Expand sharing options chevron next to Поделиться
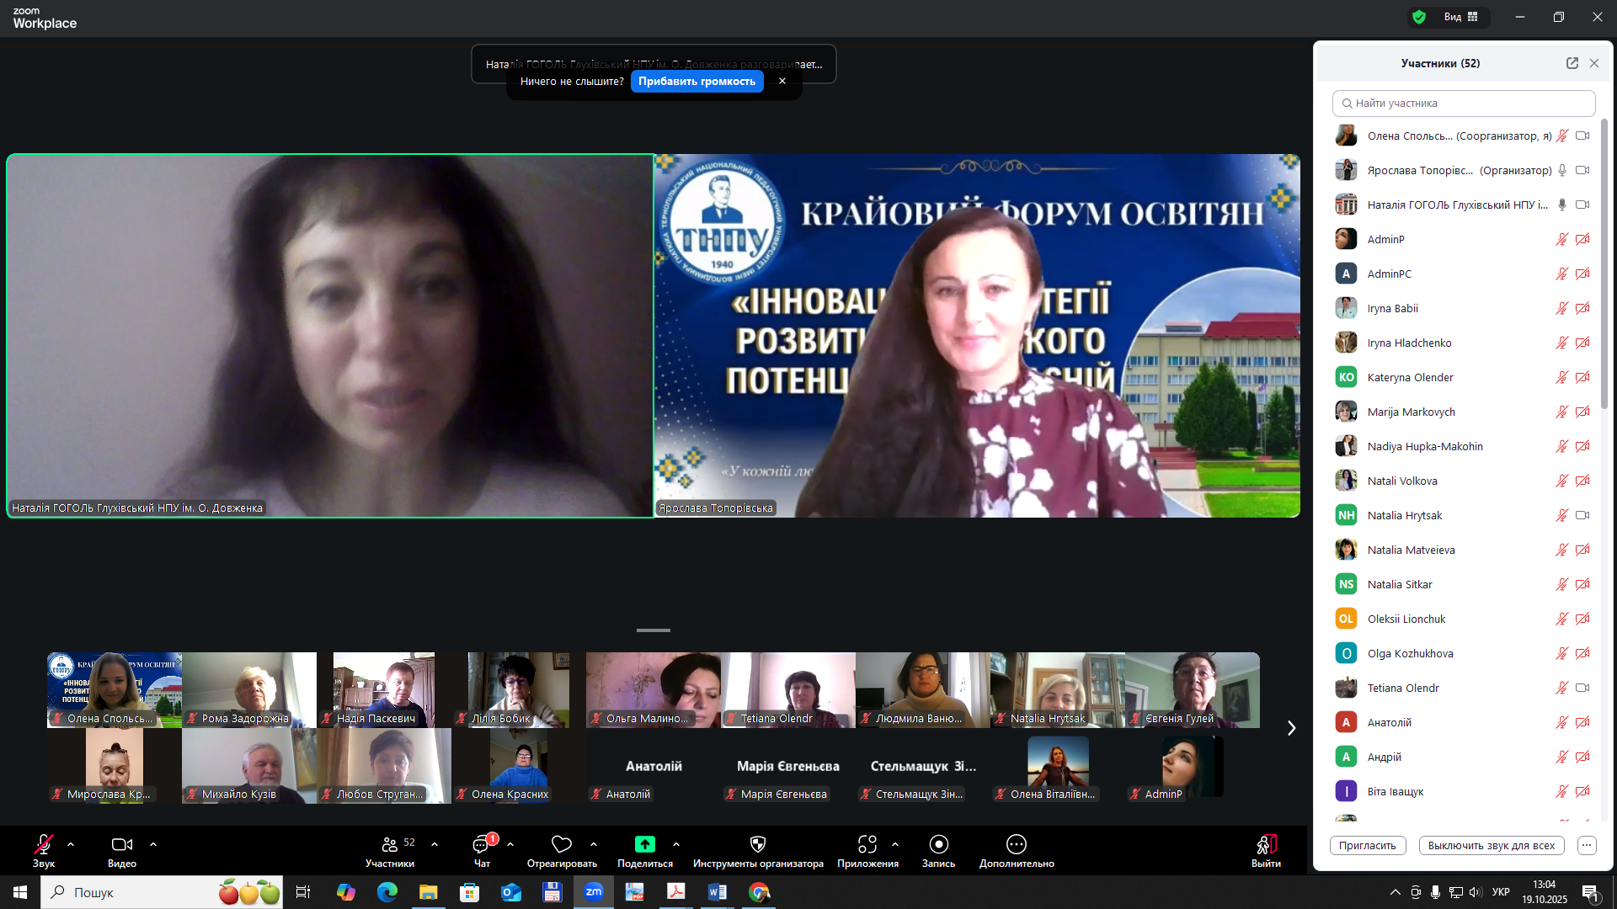This screenshot has width=1617, height=909. (676, 844)
